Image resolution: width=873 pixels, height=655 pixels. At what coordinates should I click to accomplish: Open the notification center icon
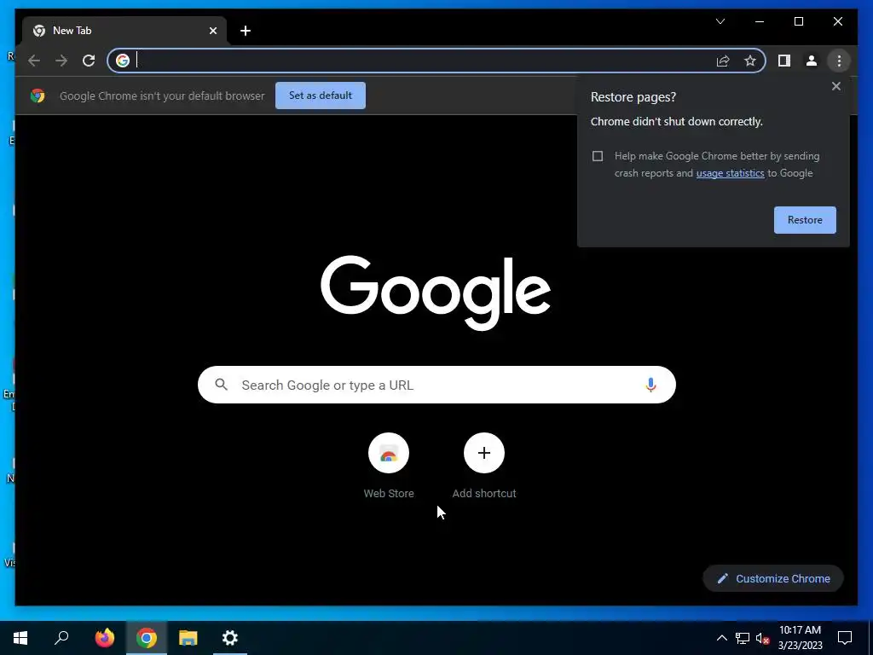[x=845, y=638]
